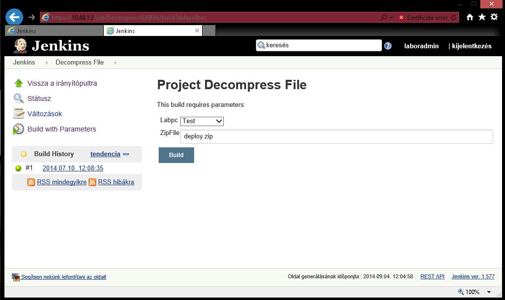This screenshot has width=505, height=300.
Task: Click the Változások notepad icon
Action: [19, 113]
